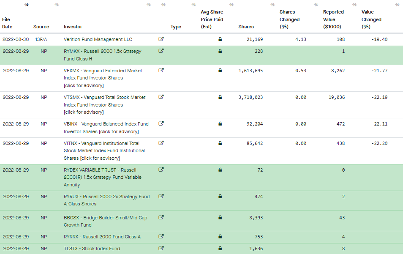Open RYRUX Russell 2000 2x Strategy link

click(x=106, y=200)
